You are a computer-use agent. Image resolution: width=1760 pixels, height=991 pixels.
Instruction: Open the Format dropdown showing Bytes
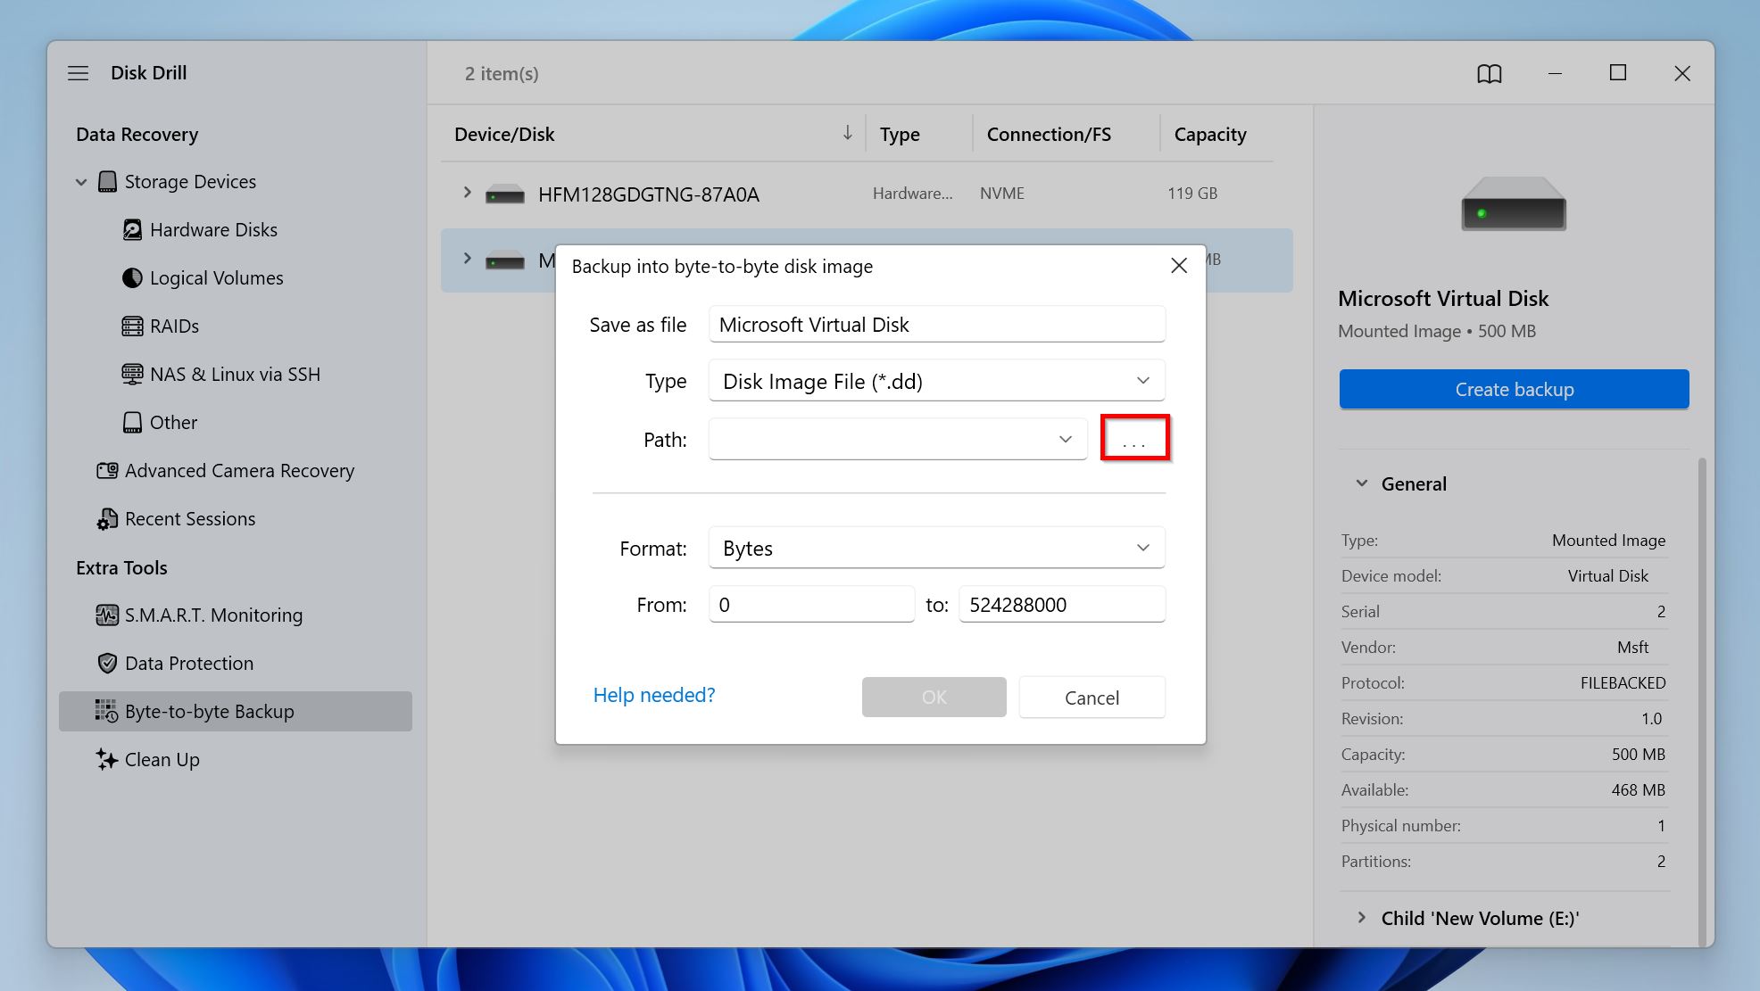[1142, 547]
